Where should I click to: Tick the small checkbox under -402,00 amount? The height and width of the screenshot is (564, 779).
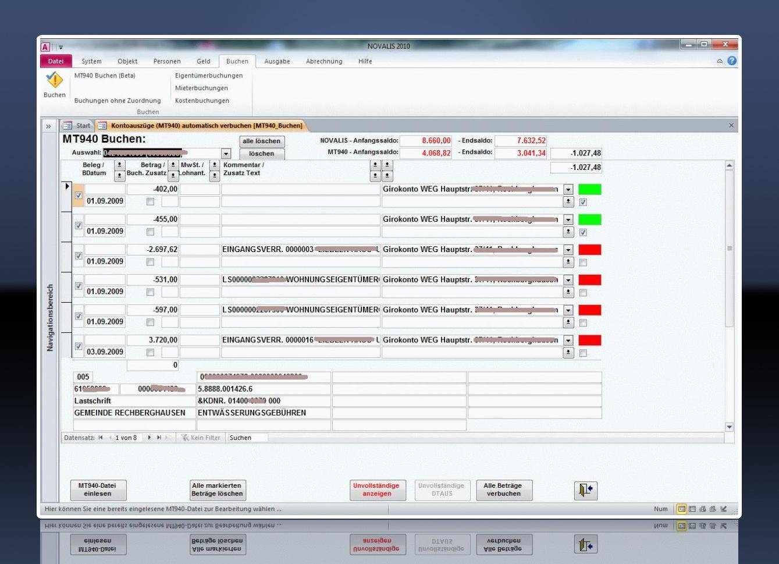point(150,201)
